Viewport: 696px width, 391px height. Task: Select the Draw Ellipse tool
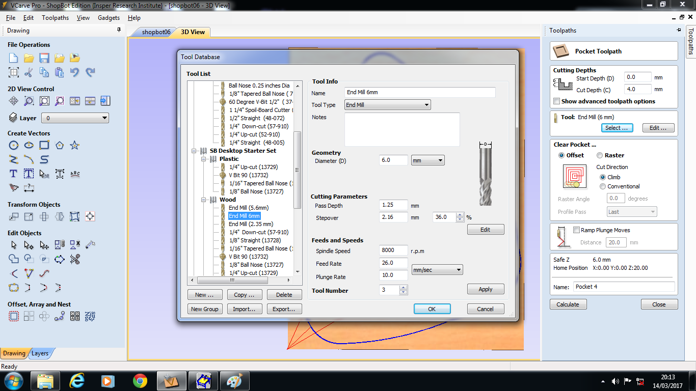[x=29, y=146]
